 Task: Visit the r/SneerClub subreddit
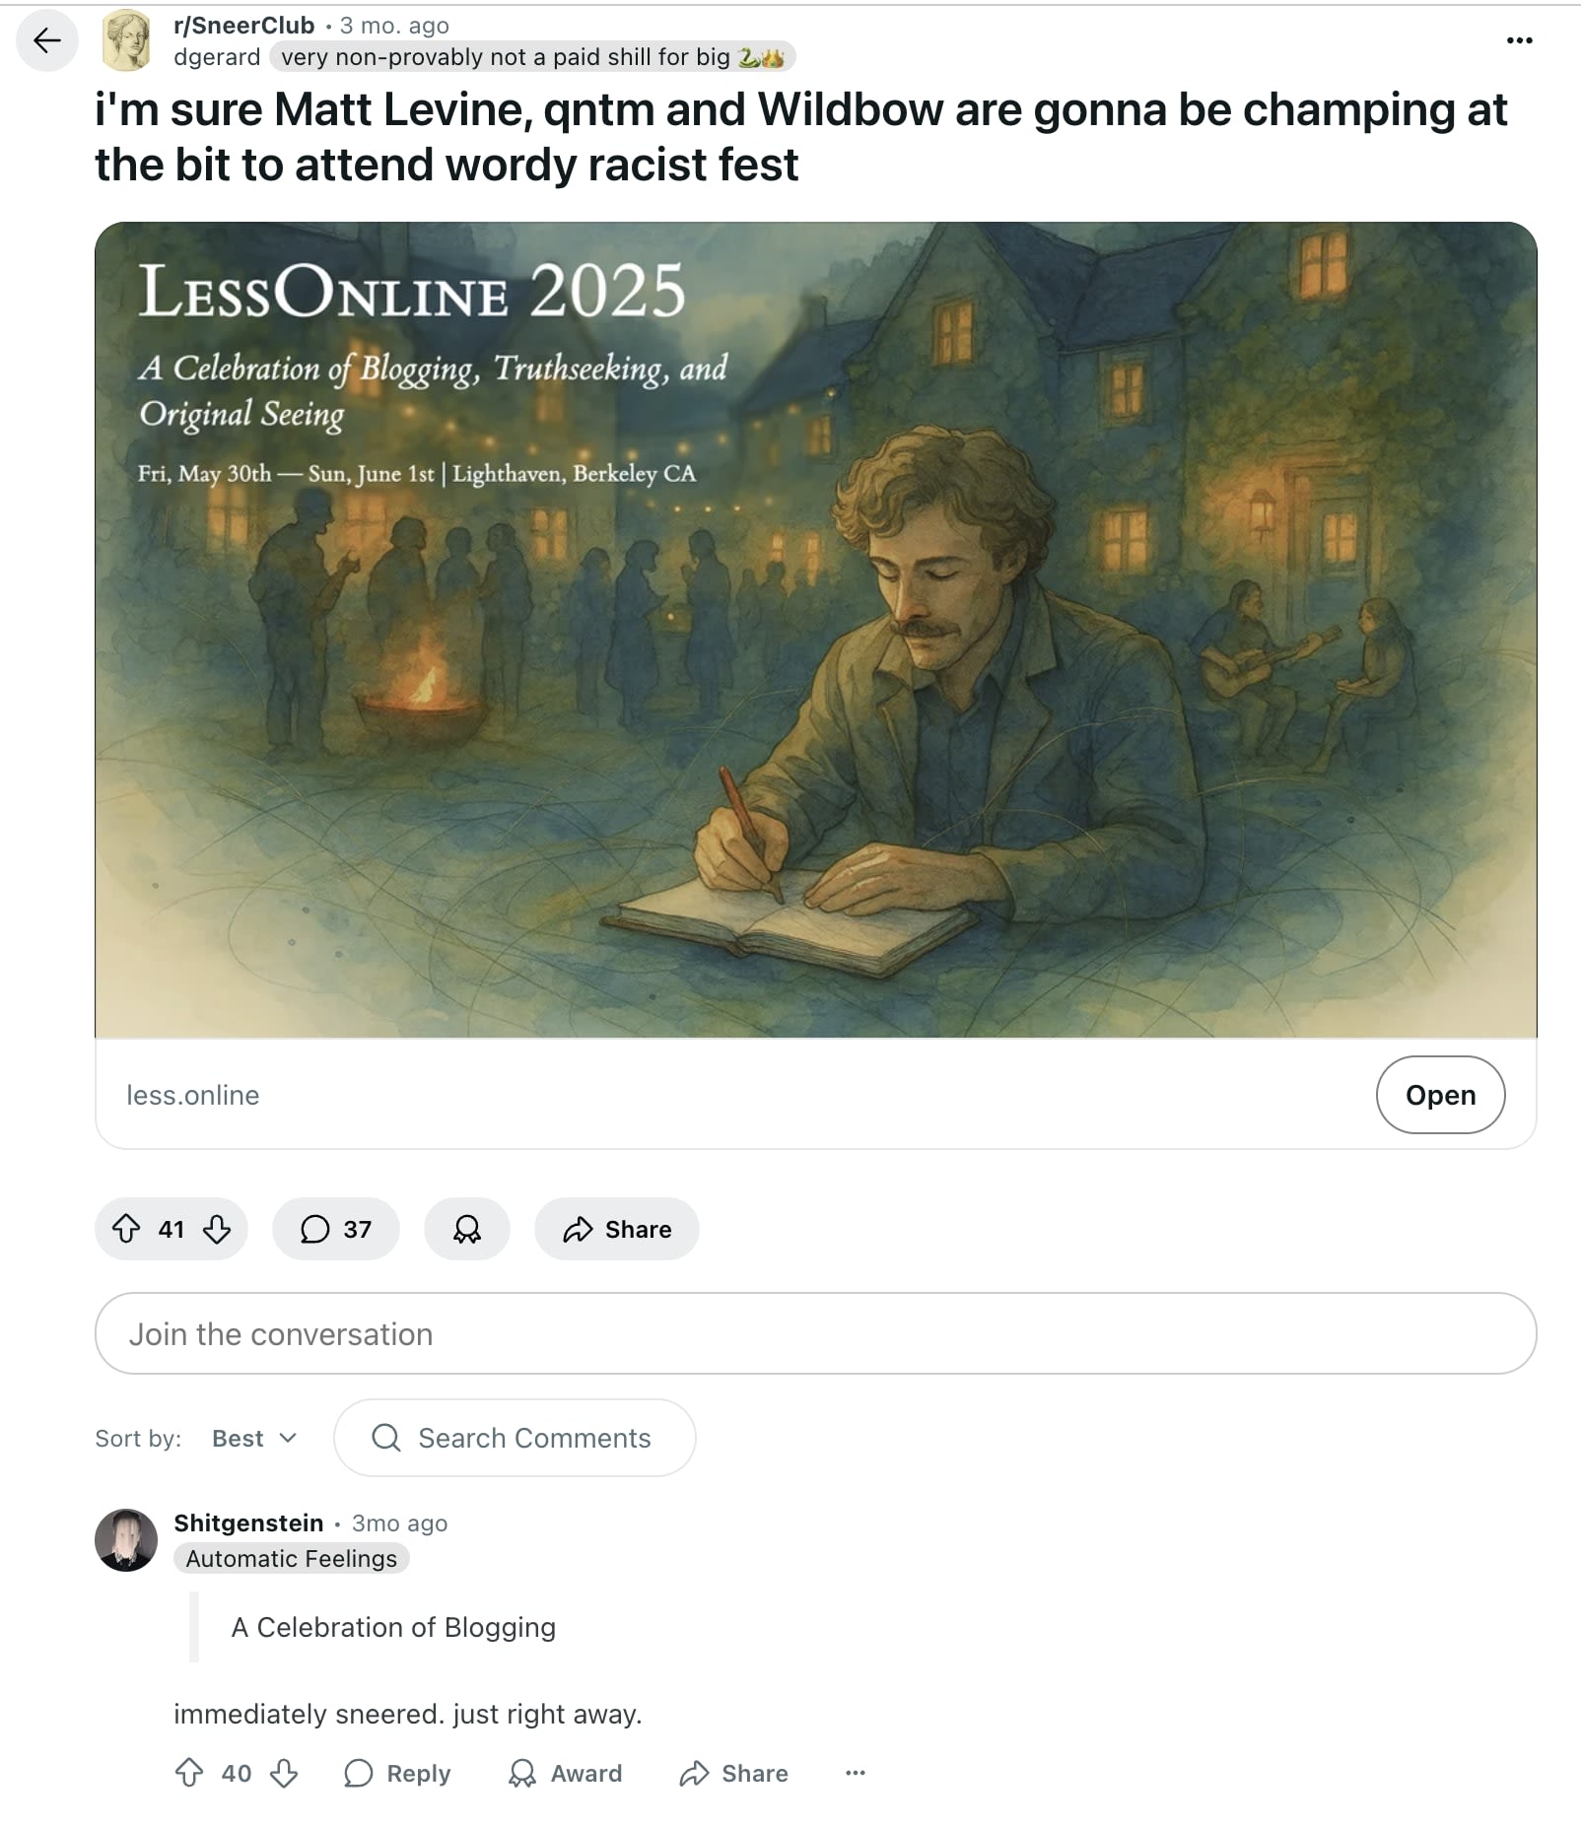[x=244, y=25]
